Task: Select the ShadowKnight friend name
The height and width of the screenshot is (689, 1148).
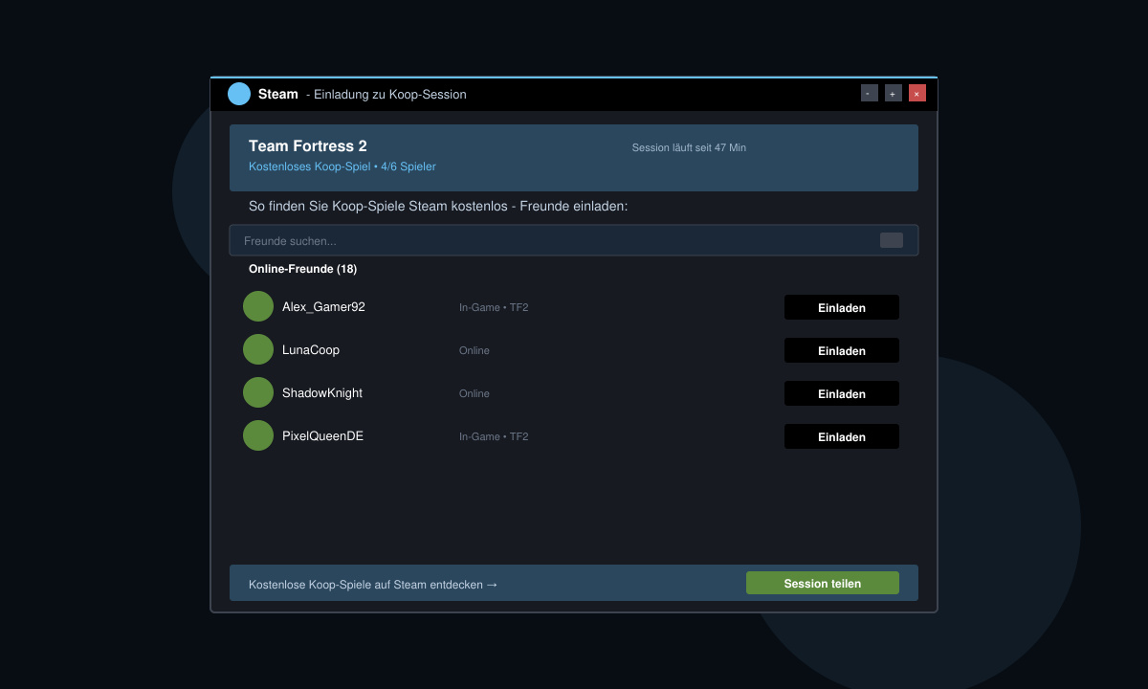Action: point(322,393)
